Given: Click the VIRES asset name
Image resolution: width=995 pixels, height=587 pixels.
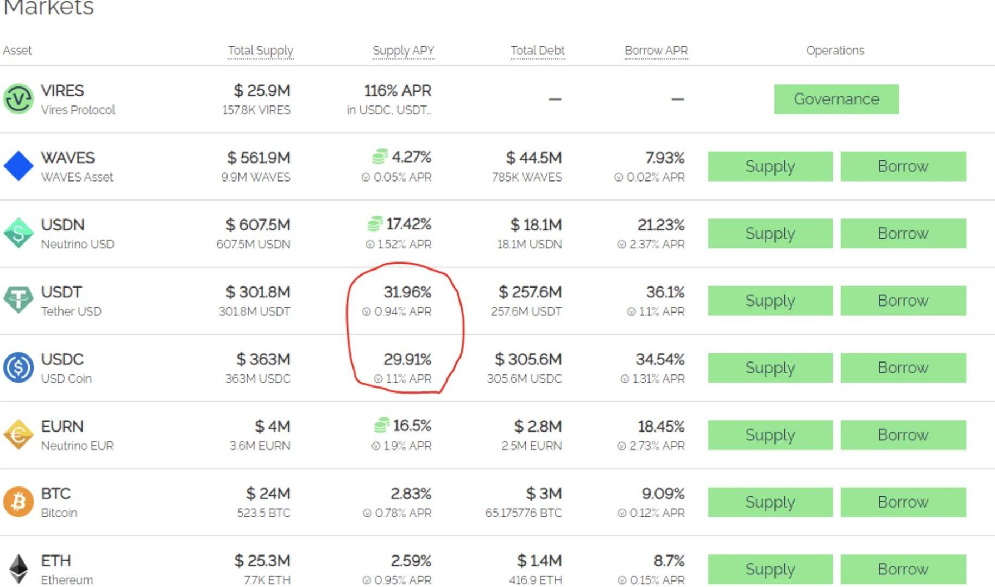Looking at the screenshot, I should 62,90.
